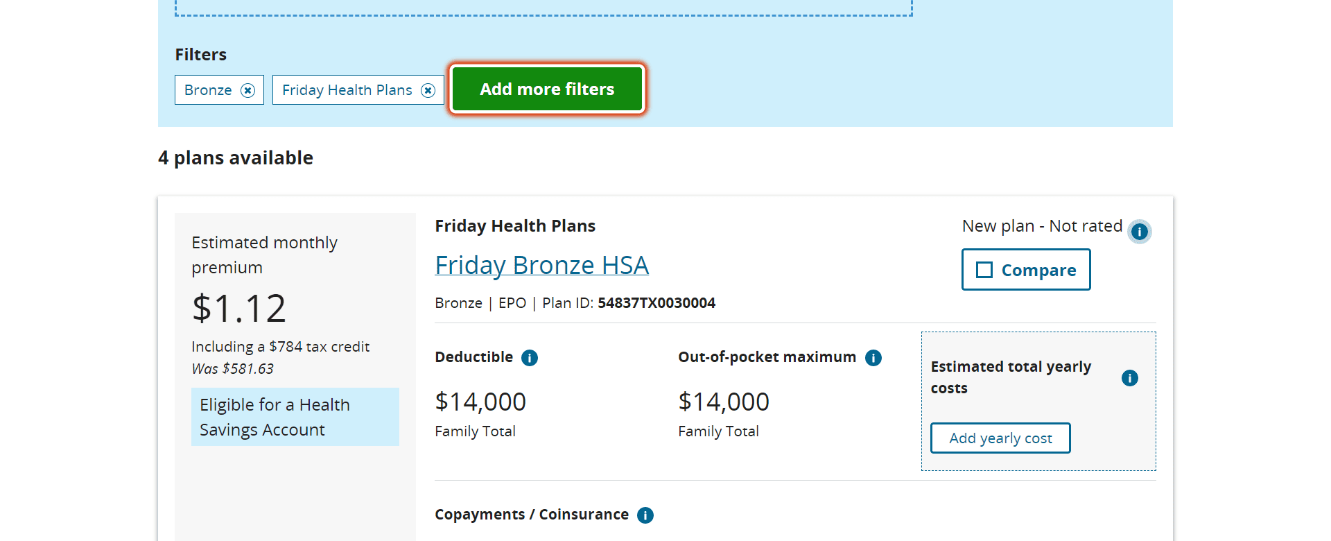This screenshot has height=541, width=1331.
Task: Select the Bronze filter chip label
Action: (x=208, y=90)
